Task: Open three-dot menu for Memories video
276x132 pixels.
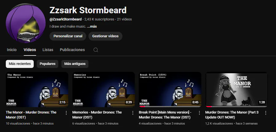Action: coord(133,113)
